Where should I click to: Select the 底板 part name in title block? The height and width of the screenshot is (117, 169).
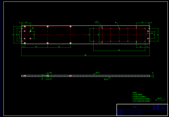pos(135,107)
